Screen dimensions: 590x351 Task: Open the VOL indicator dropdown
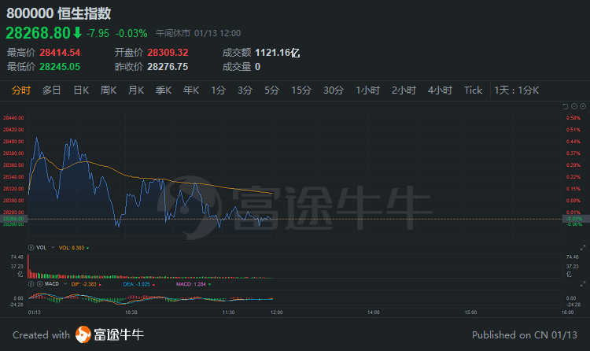pos(53,247)
